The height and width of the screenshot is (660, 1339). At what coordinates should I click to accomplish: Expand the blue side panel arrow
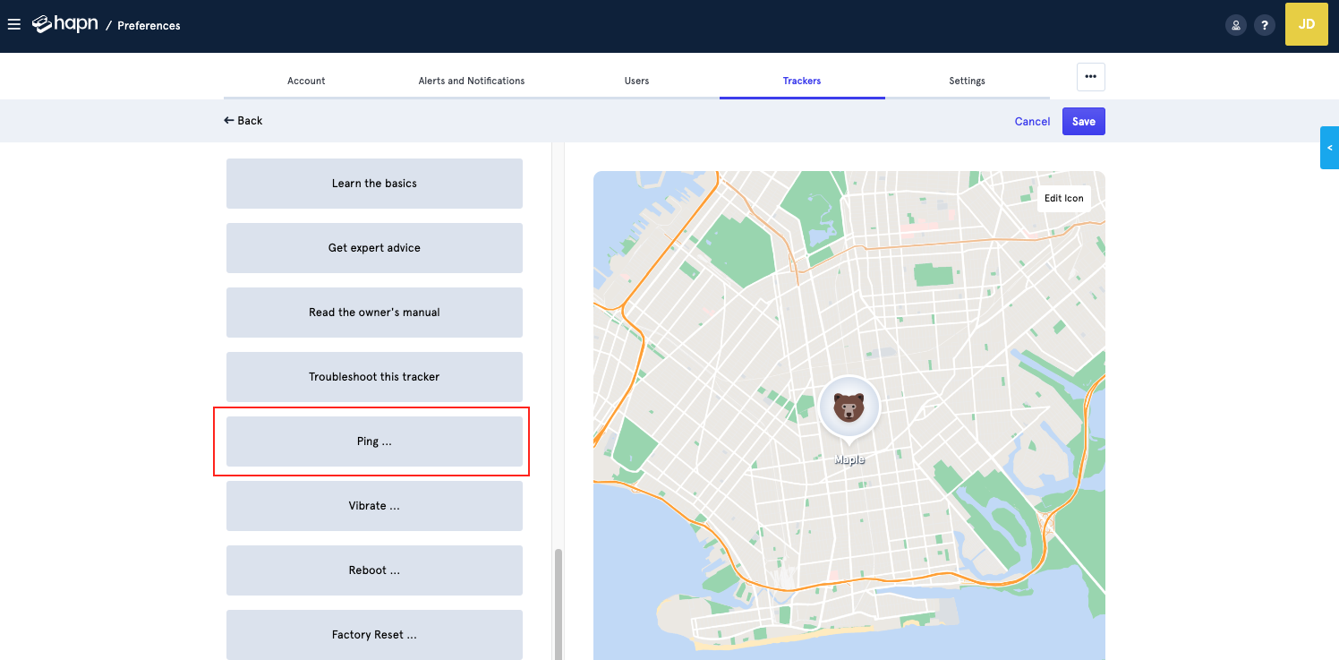(1329, 148)
